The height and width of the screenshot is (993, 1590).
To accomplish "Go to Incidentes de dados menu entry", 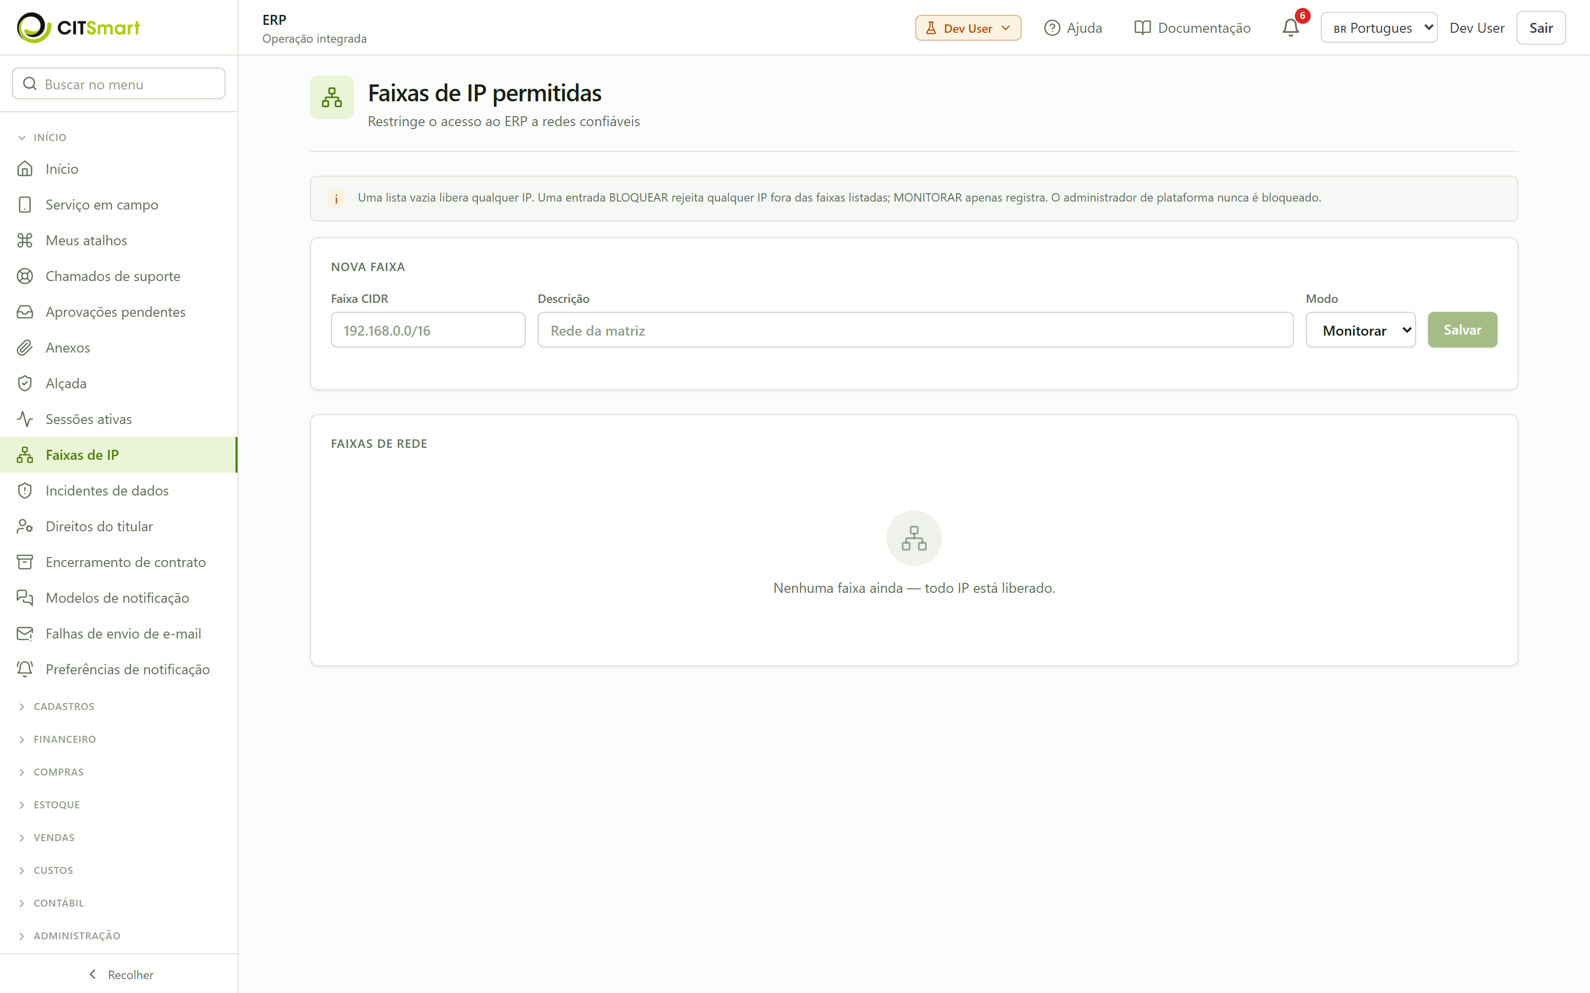I will click(x=119, y=491).
